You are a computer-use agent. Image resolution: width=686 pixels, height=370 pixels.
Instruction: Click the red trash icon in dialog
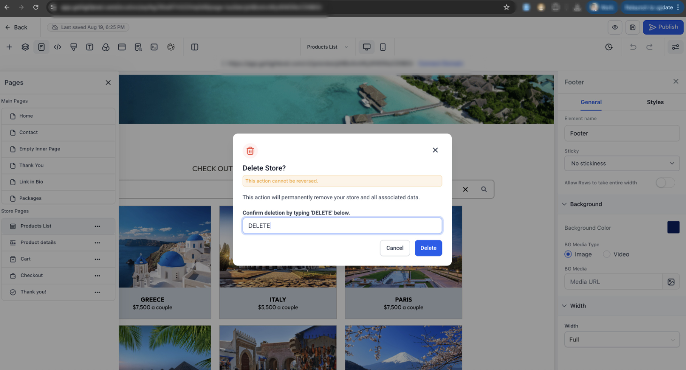click(x=250, y=151)
